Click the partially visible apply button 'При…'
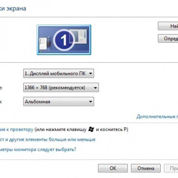 point(171,168)
